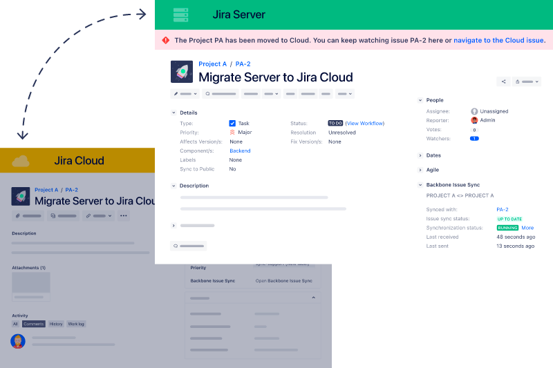
Task: Click the attach paperclip button in Jira Cloud
Action: [28, 216]
